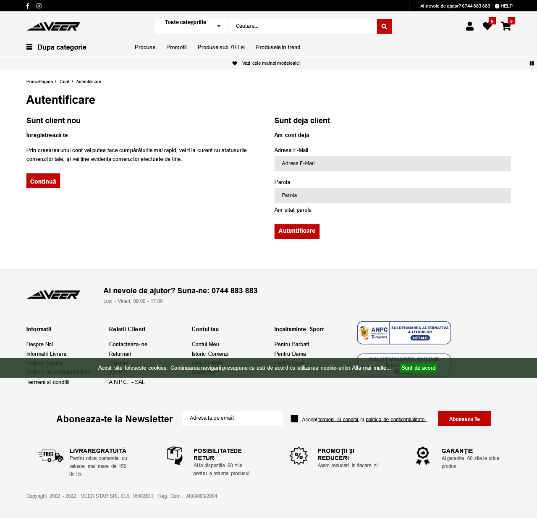Pause the announcement ticker

(532, 63)
